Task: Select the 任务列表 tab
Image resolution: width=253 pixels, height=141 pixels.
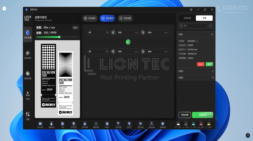Action: tap(187, 18)
